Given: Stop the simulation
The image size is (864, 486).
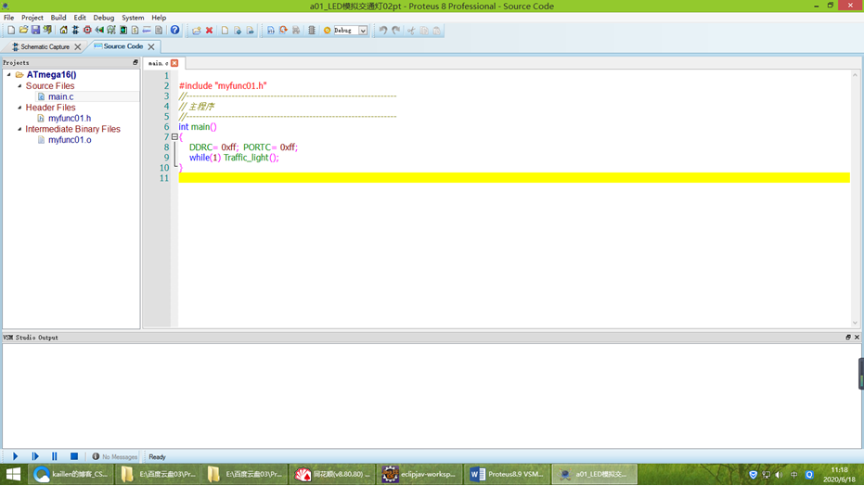Looking at the screenshot, I should point(74,456).
